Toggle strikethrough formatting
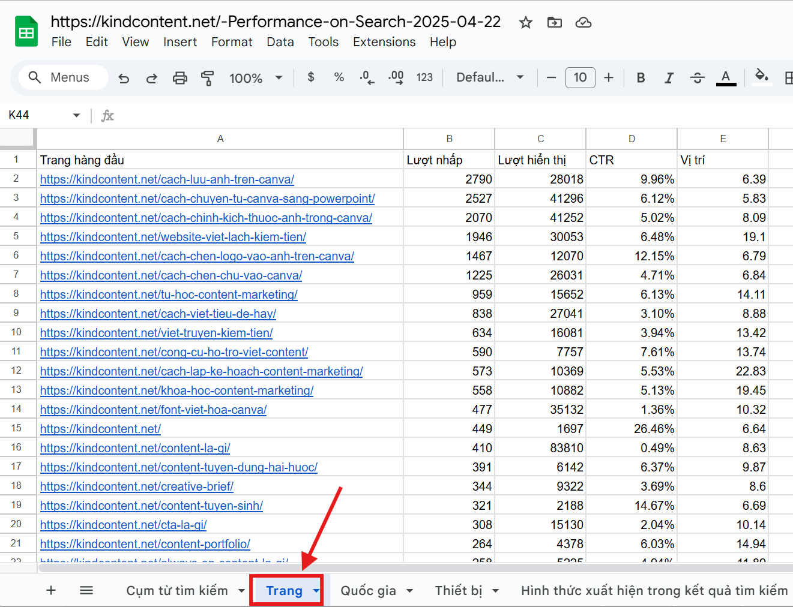 tap(697, 77)
